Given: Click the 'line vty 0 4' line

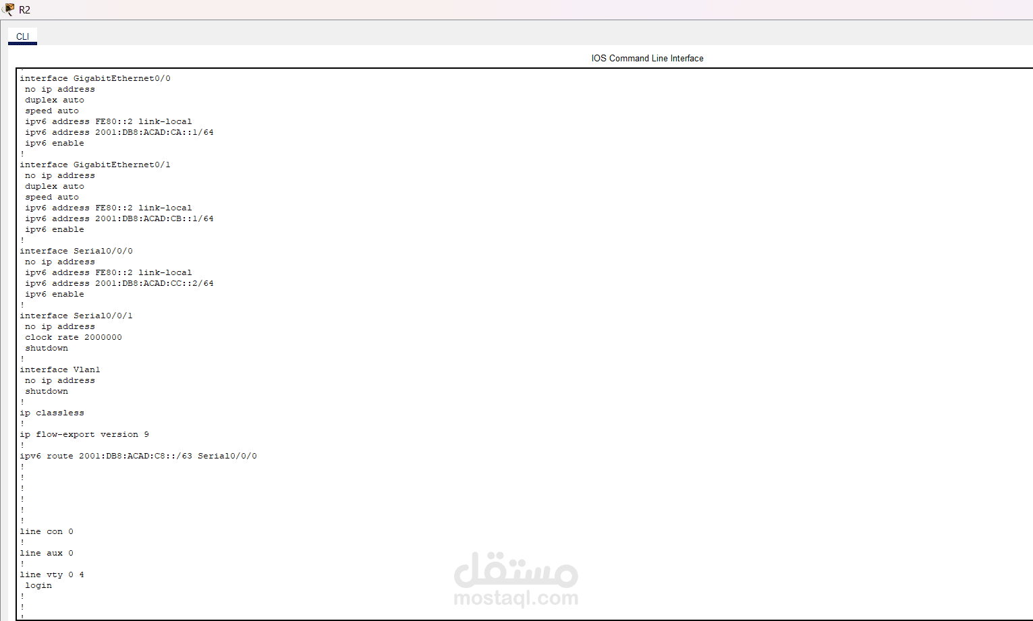Looking at the screenshot, I should click(x=52, y=574).
